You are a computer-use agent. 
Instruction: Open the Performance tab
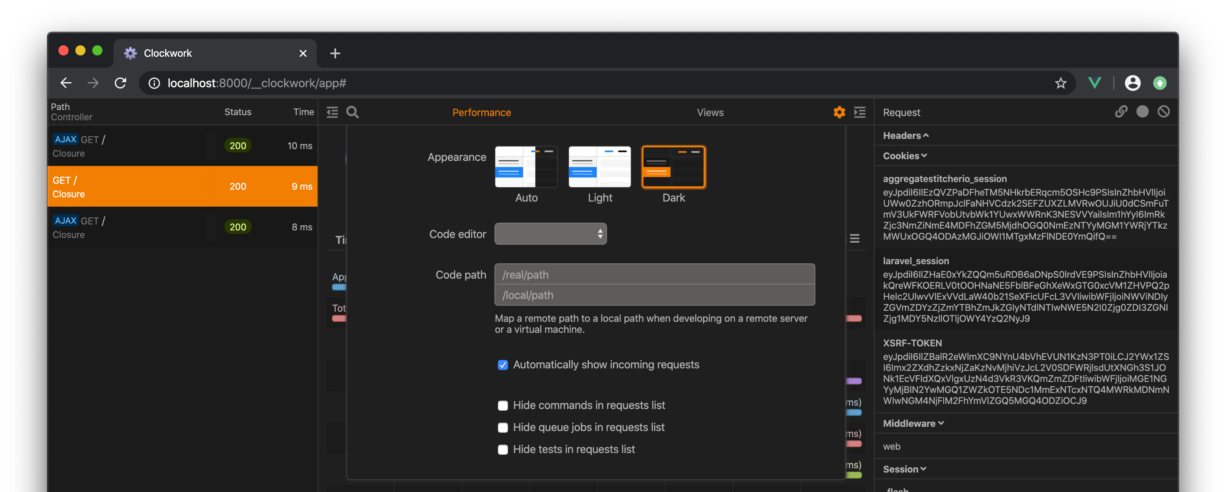click(x=481, y=113)
